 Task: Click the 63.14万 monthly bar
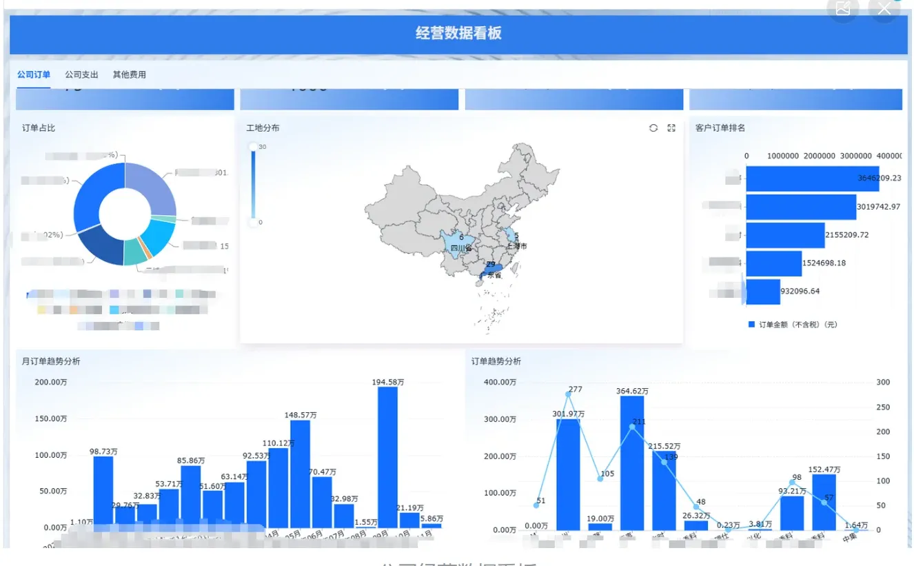click(x=234, y=505)
